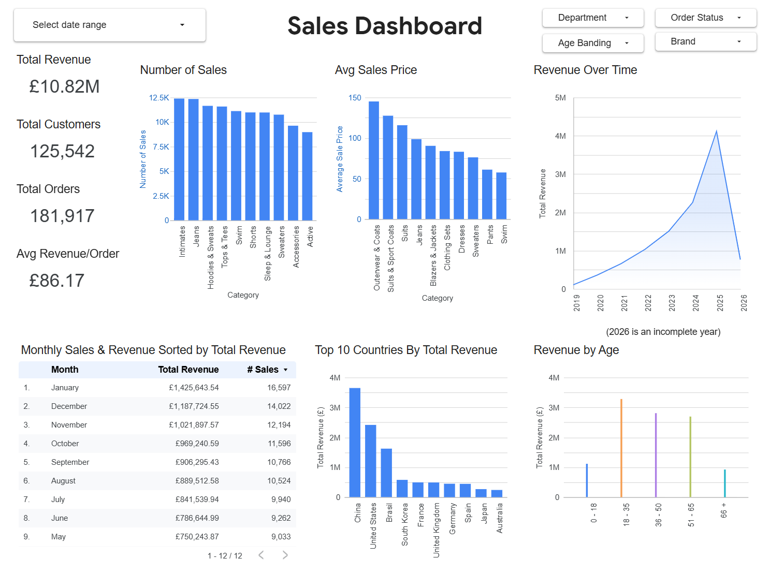Open the Select date range picker

point(109,24)
